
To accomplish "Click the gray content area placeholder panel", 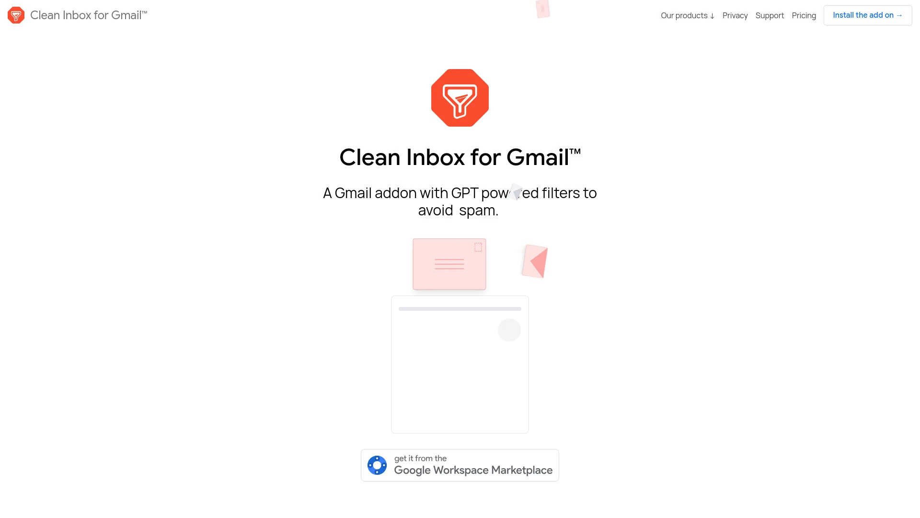I will coord(460,365).
